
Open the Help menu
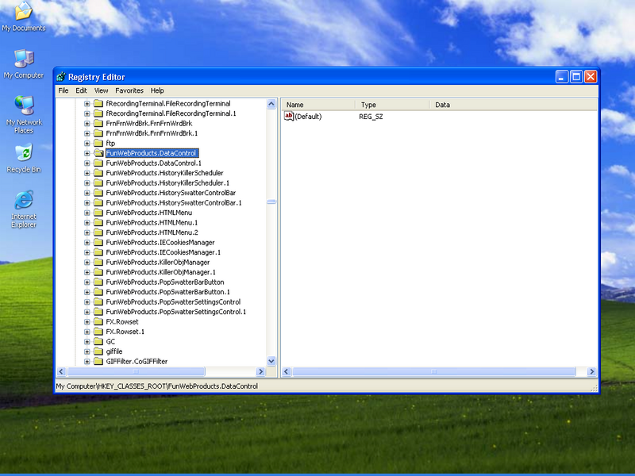pyautogui.click(x=157, y=90)
